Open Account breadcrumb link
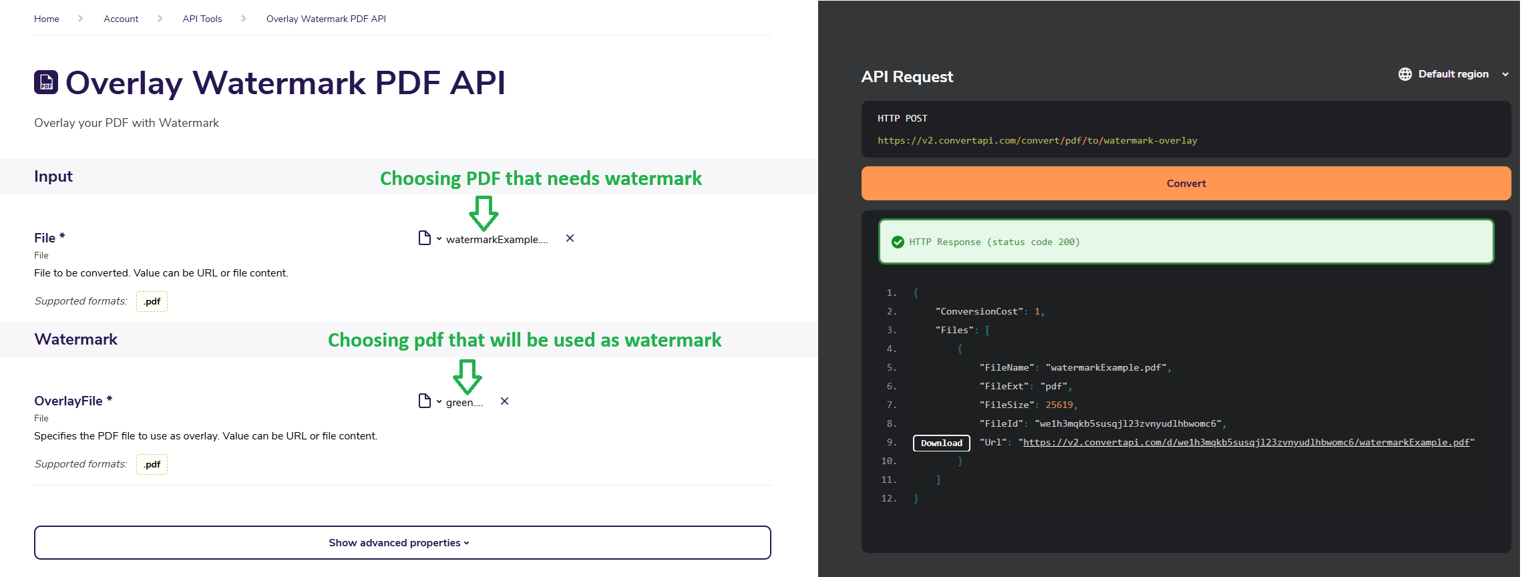Viewport: 1524px width, 577px height. point(121,19)
